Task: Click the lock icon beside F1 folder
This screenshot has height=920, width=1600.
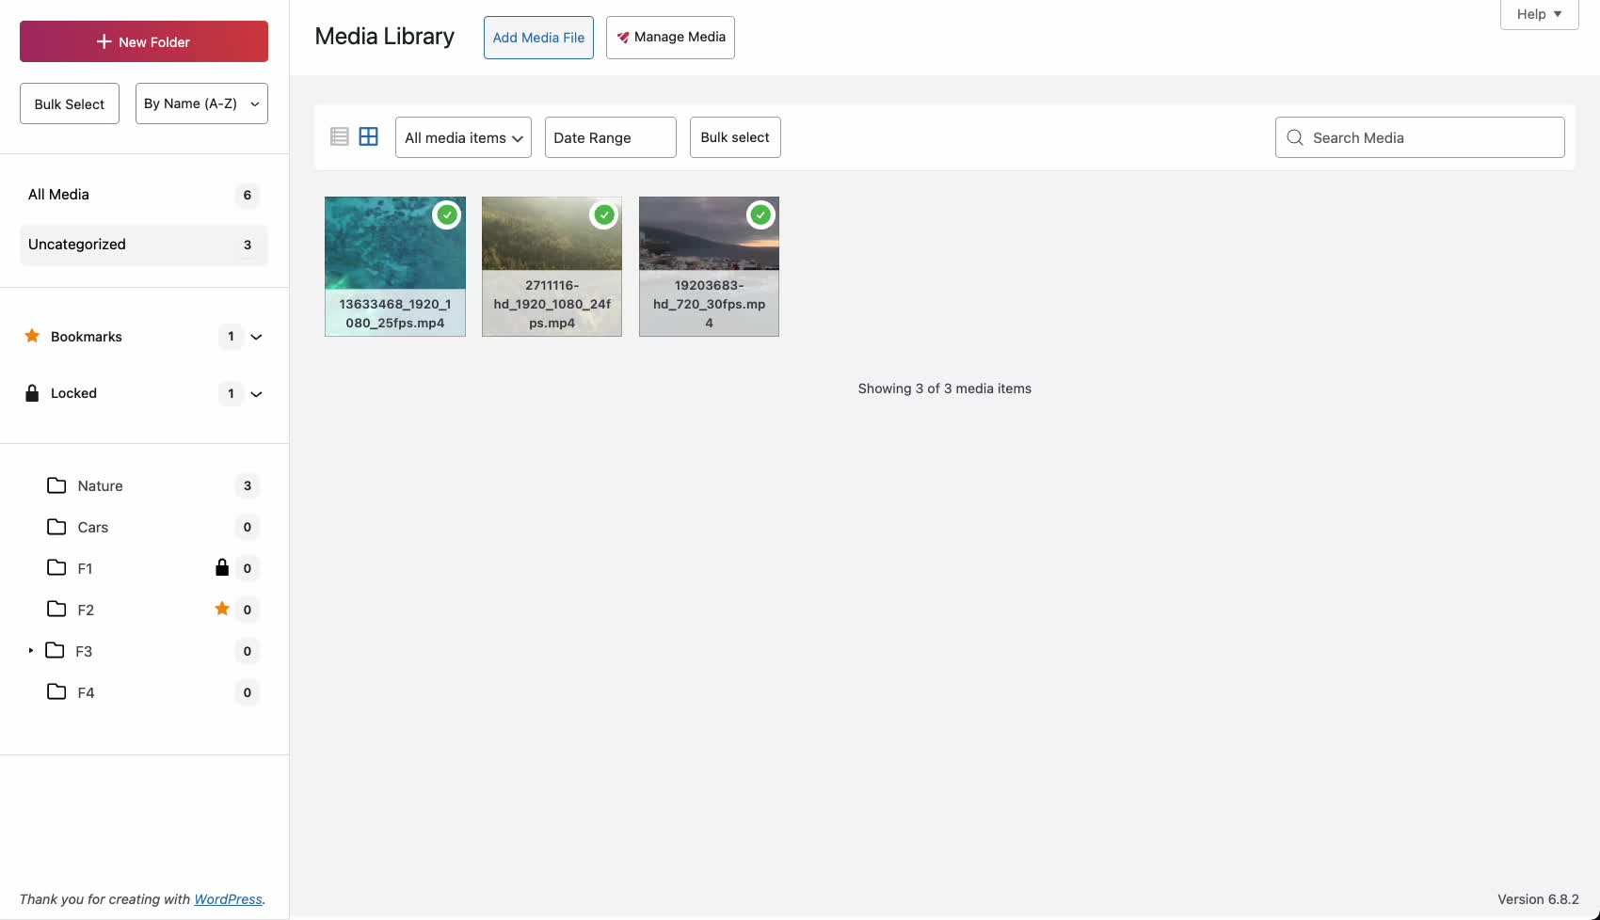Action: (222, 567)
